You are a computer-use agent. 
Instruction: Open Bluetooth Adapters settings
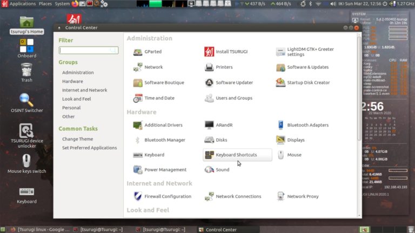[x=303, y=125]
